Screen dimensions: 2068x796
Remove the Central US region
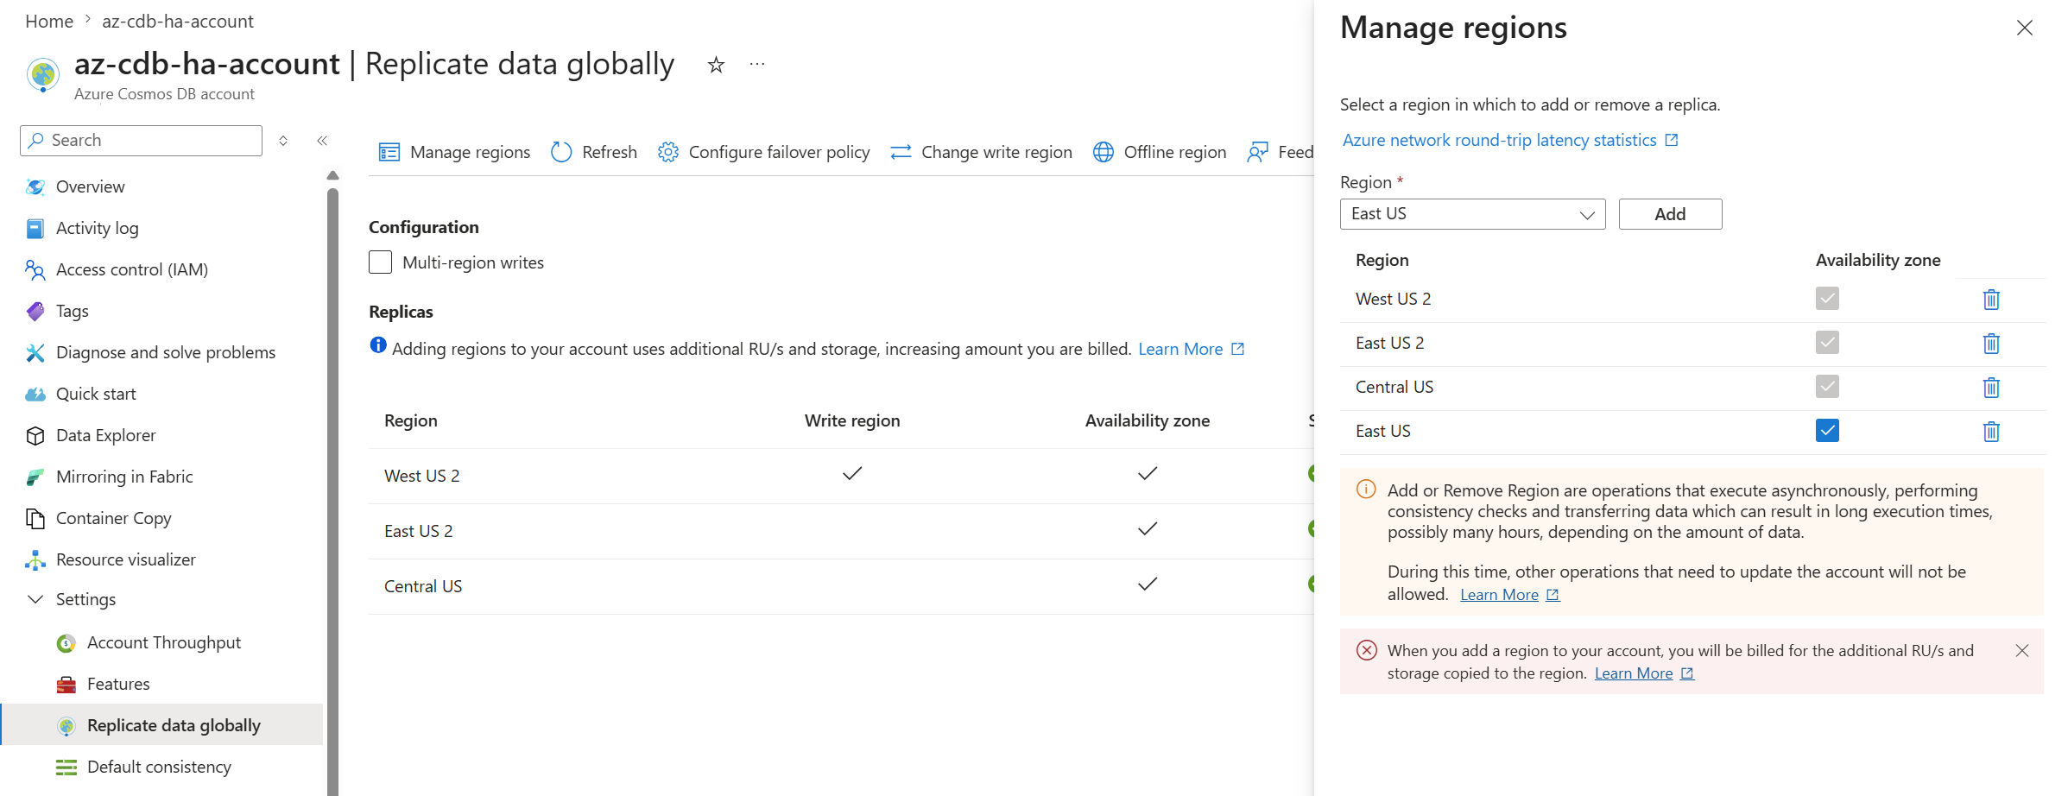coord(1991,388)
